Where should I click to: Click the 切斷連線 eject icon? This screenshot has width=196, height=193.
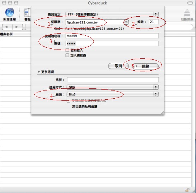[187, 12]
